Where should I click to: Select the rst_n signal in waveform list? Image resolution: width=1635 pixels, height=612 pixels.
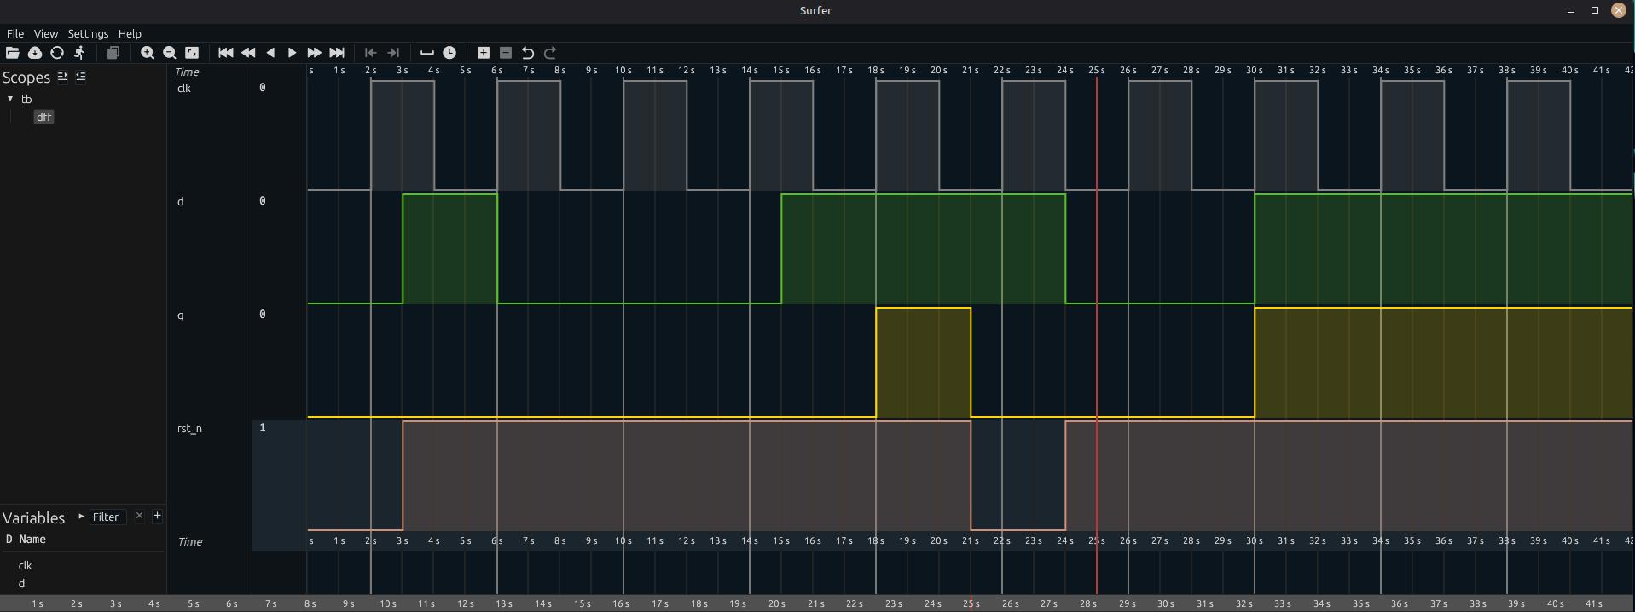pos(189,429)
